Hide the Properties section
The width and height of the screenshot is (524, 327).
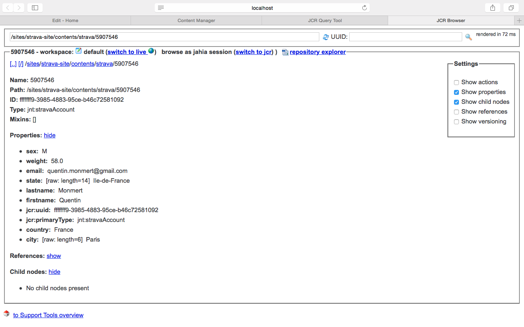tap(50, 135)
